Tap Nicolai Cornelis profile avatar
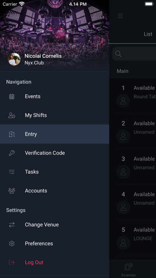The width and height of the screenshot is (156, 278). pyautogui.click(x=14, y=59)
